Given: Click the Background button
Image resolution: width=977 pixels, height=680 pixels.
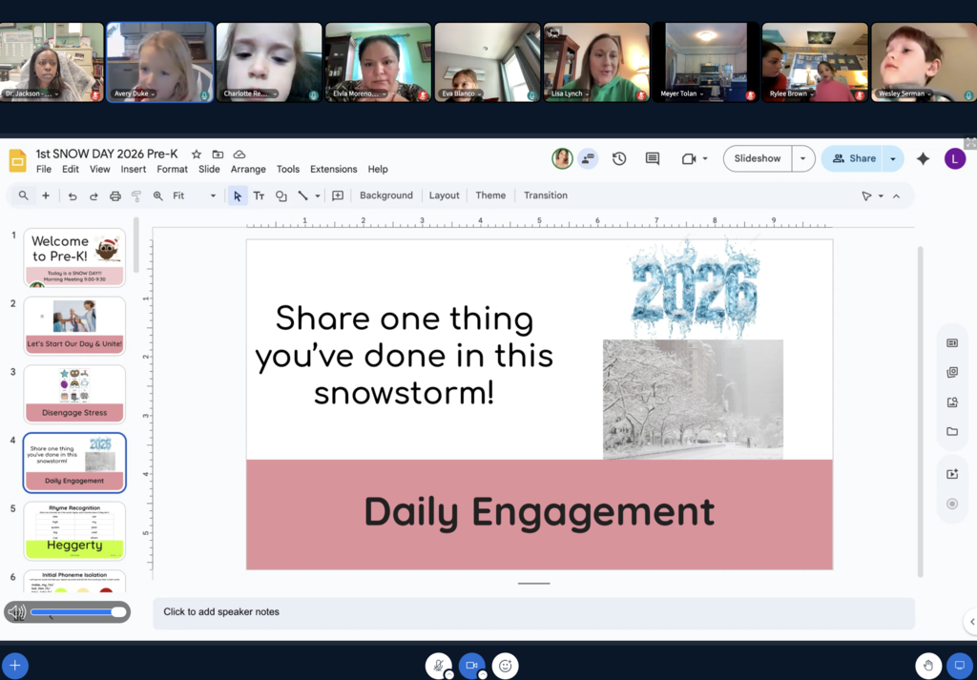Looking at the screenshot, I should coord(385,195).
